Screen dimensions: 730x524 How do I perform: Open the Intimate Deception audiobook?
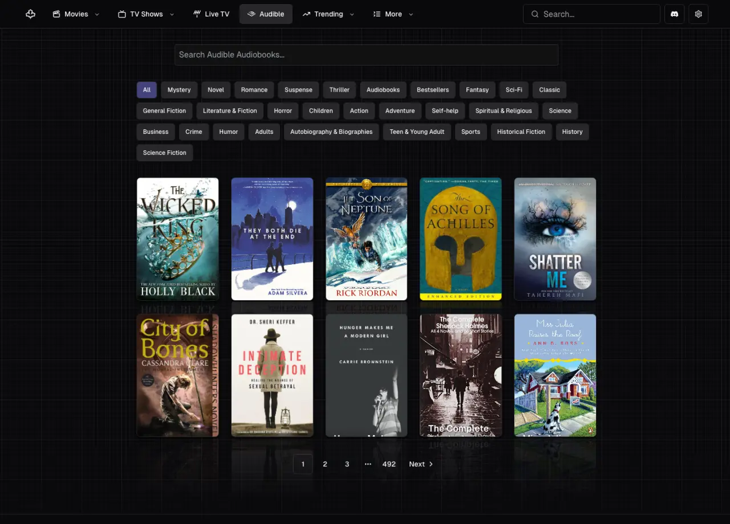272,375
